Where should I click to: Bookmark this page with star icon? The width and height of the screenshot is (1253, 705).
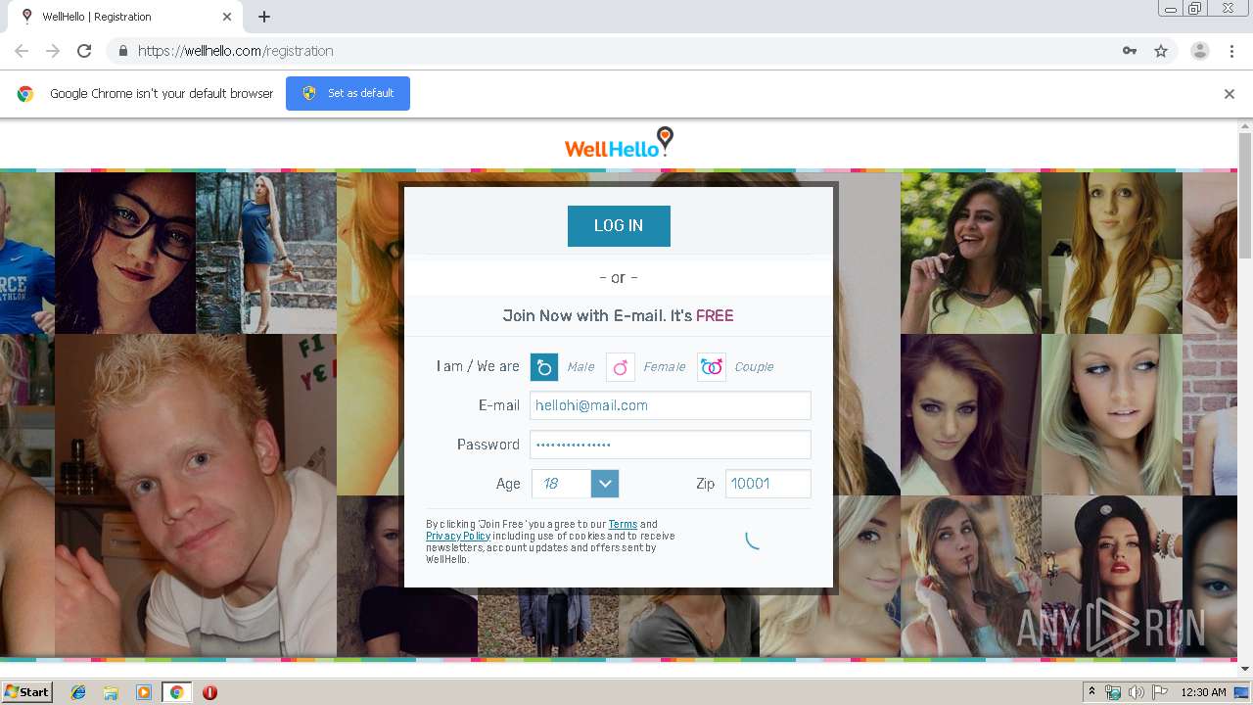[x=1161, y=51]
